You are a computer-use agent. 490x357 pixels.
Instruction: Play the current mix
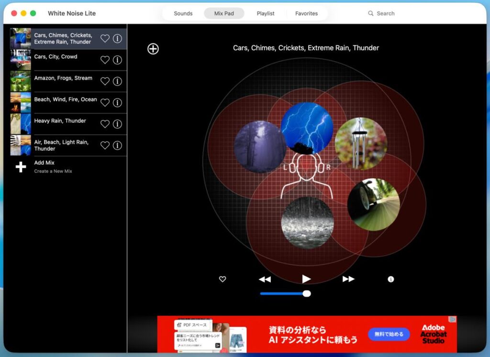306,279
